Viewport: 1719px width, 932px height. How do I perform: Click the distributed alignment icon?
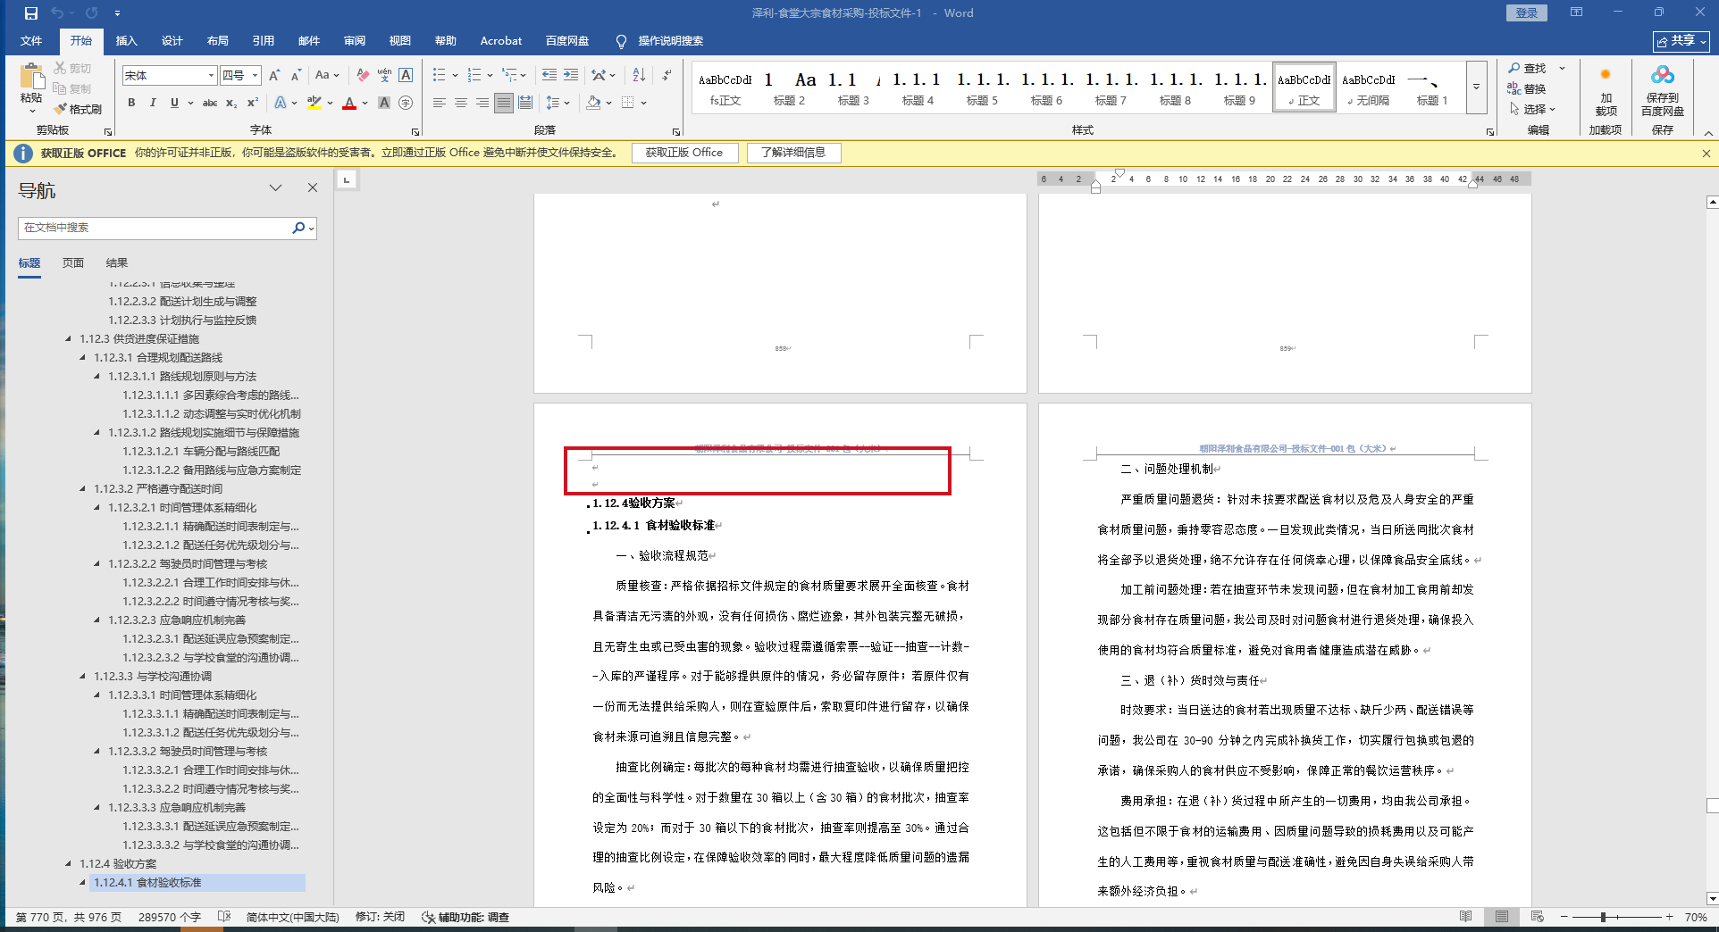click(x=525, y=103)
